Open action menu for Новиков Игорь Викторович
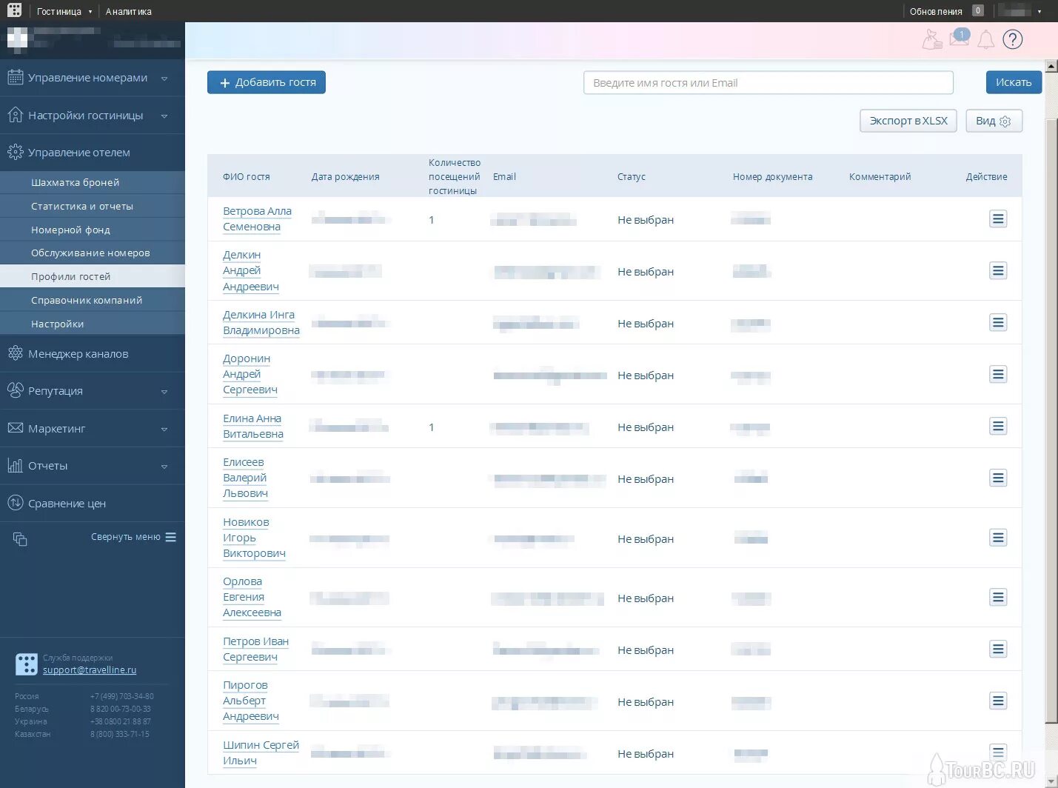Image resolution: width=1058 pixels, height=788 pixels. point(998,538)
